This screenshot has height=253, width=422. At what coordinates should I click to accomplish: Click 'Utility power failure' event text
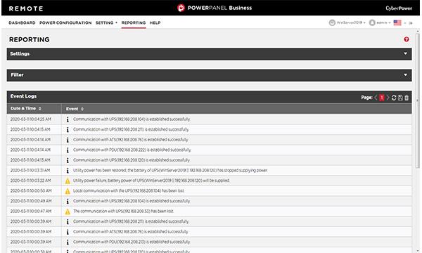tap(151, 181)
